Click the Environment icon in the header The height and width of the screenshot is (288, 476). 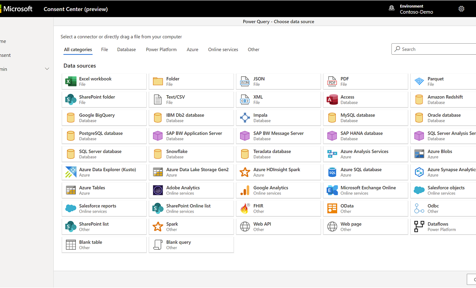click(392, 8)
